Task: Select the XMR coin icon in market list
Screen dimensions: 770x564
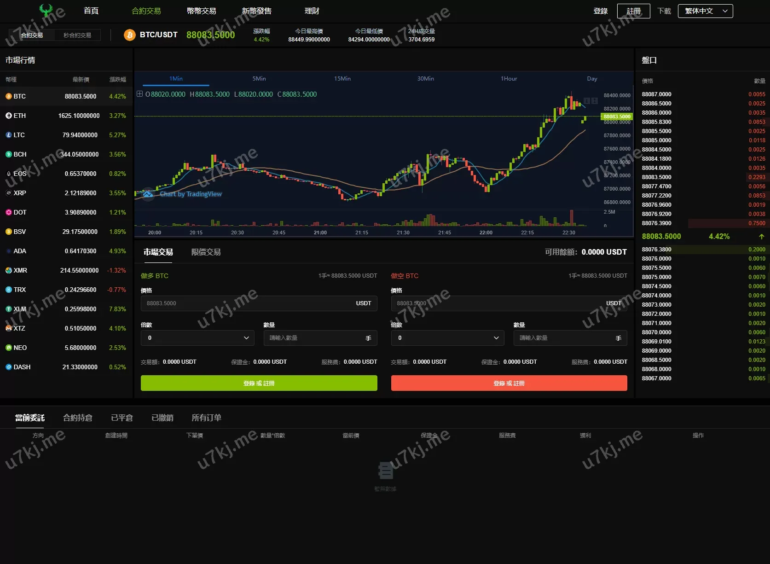Action: [8, 270]
